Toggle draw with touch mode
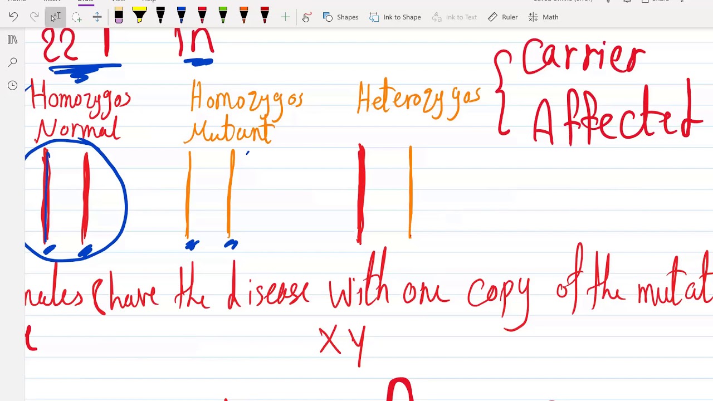 [306, 17]
